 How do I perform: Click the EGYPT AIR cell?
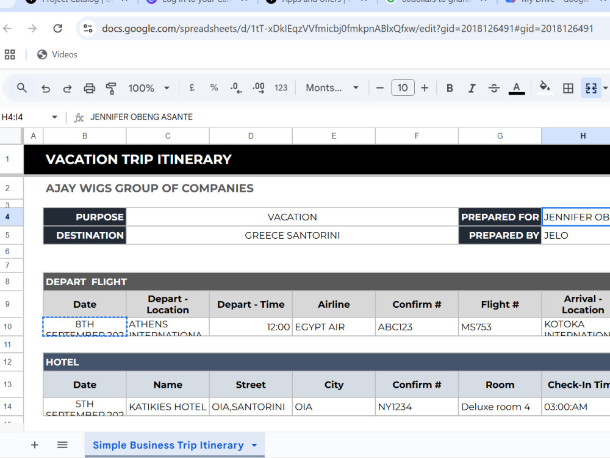(334, 327)
